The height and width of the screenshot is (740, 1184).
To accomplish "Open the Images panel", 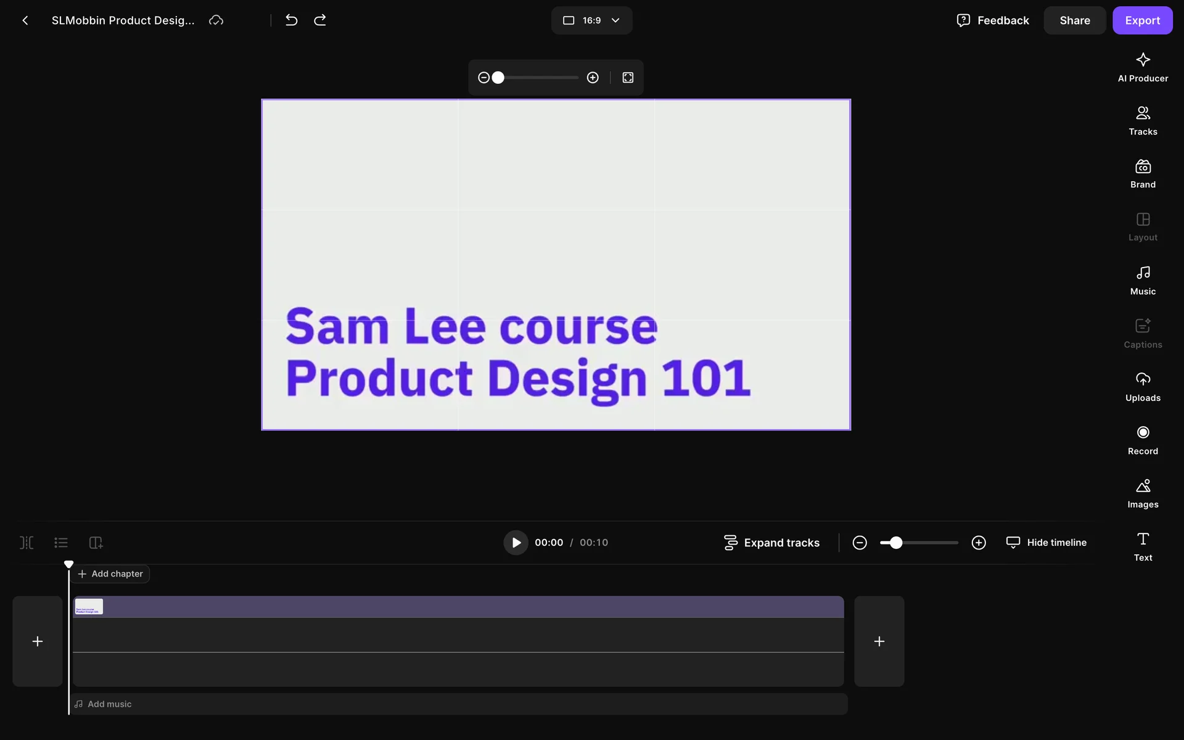I will tap(1142, 493).
